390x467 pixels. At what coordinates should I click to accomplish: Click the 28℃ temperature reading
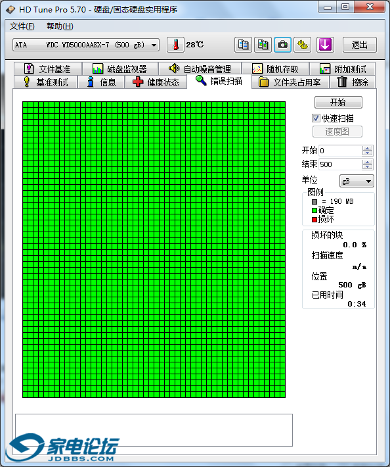pos(195,45)
